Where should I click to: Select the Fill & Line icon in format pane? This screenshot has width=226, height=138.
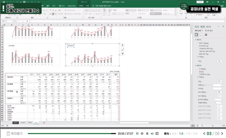pos(196,35)
